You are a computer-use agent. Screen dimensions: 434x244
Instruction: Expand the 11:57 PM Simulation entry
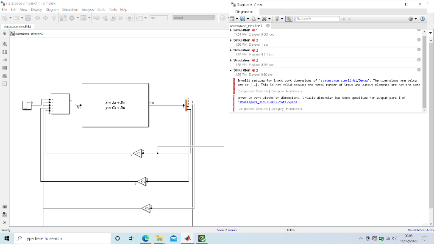coord(231,50)
